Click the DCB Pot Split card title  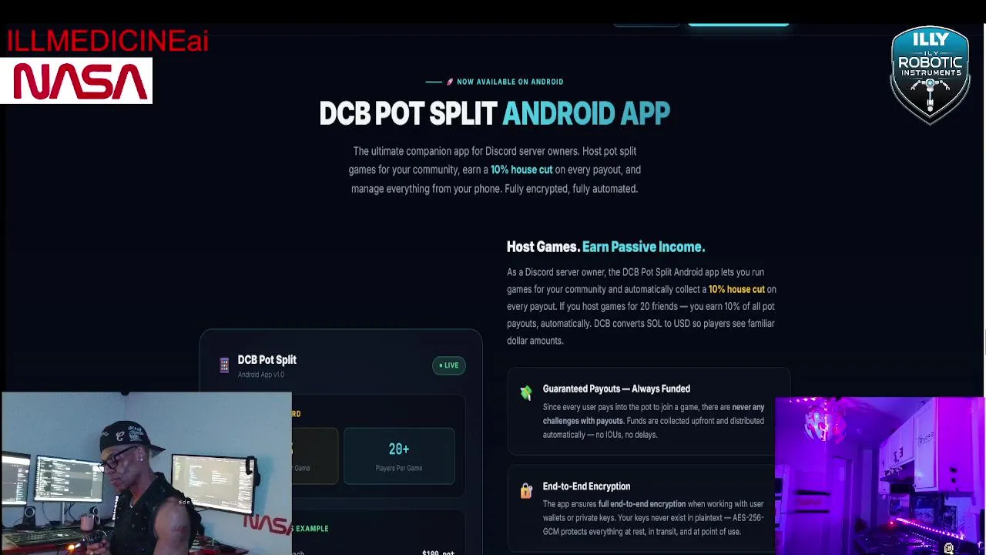(x=267, y=360)
